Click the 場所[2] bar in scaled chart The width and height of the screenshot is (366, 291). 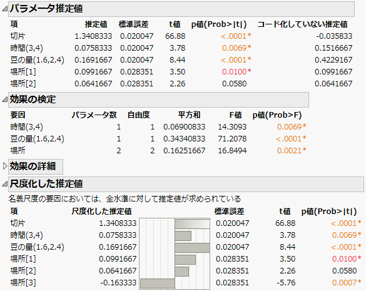(x=181, y=272)
